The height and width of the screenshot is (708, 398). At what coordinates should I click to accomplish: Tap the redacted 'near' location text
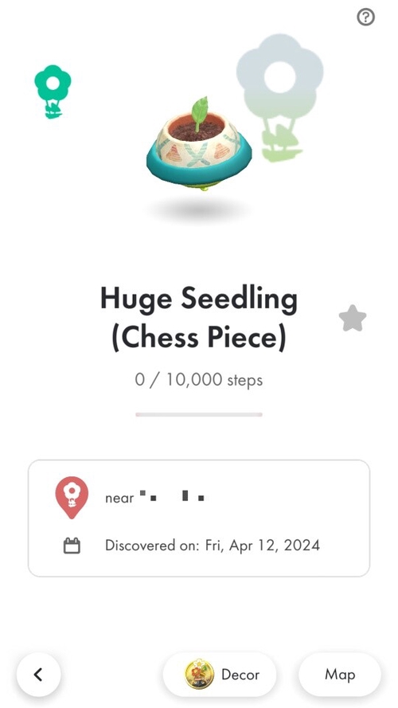(x=154, y=498)
